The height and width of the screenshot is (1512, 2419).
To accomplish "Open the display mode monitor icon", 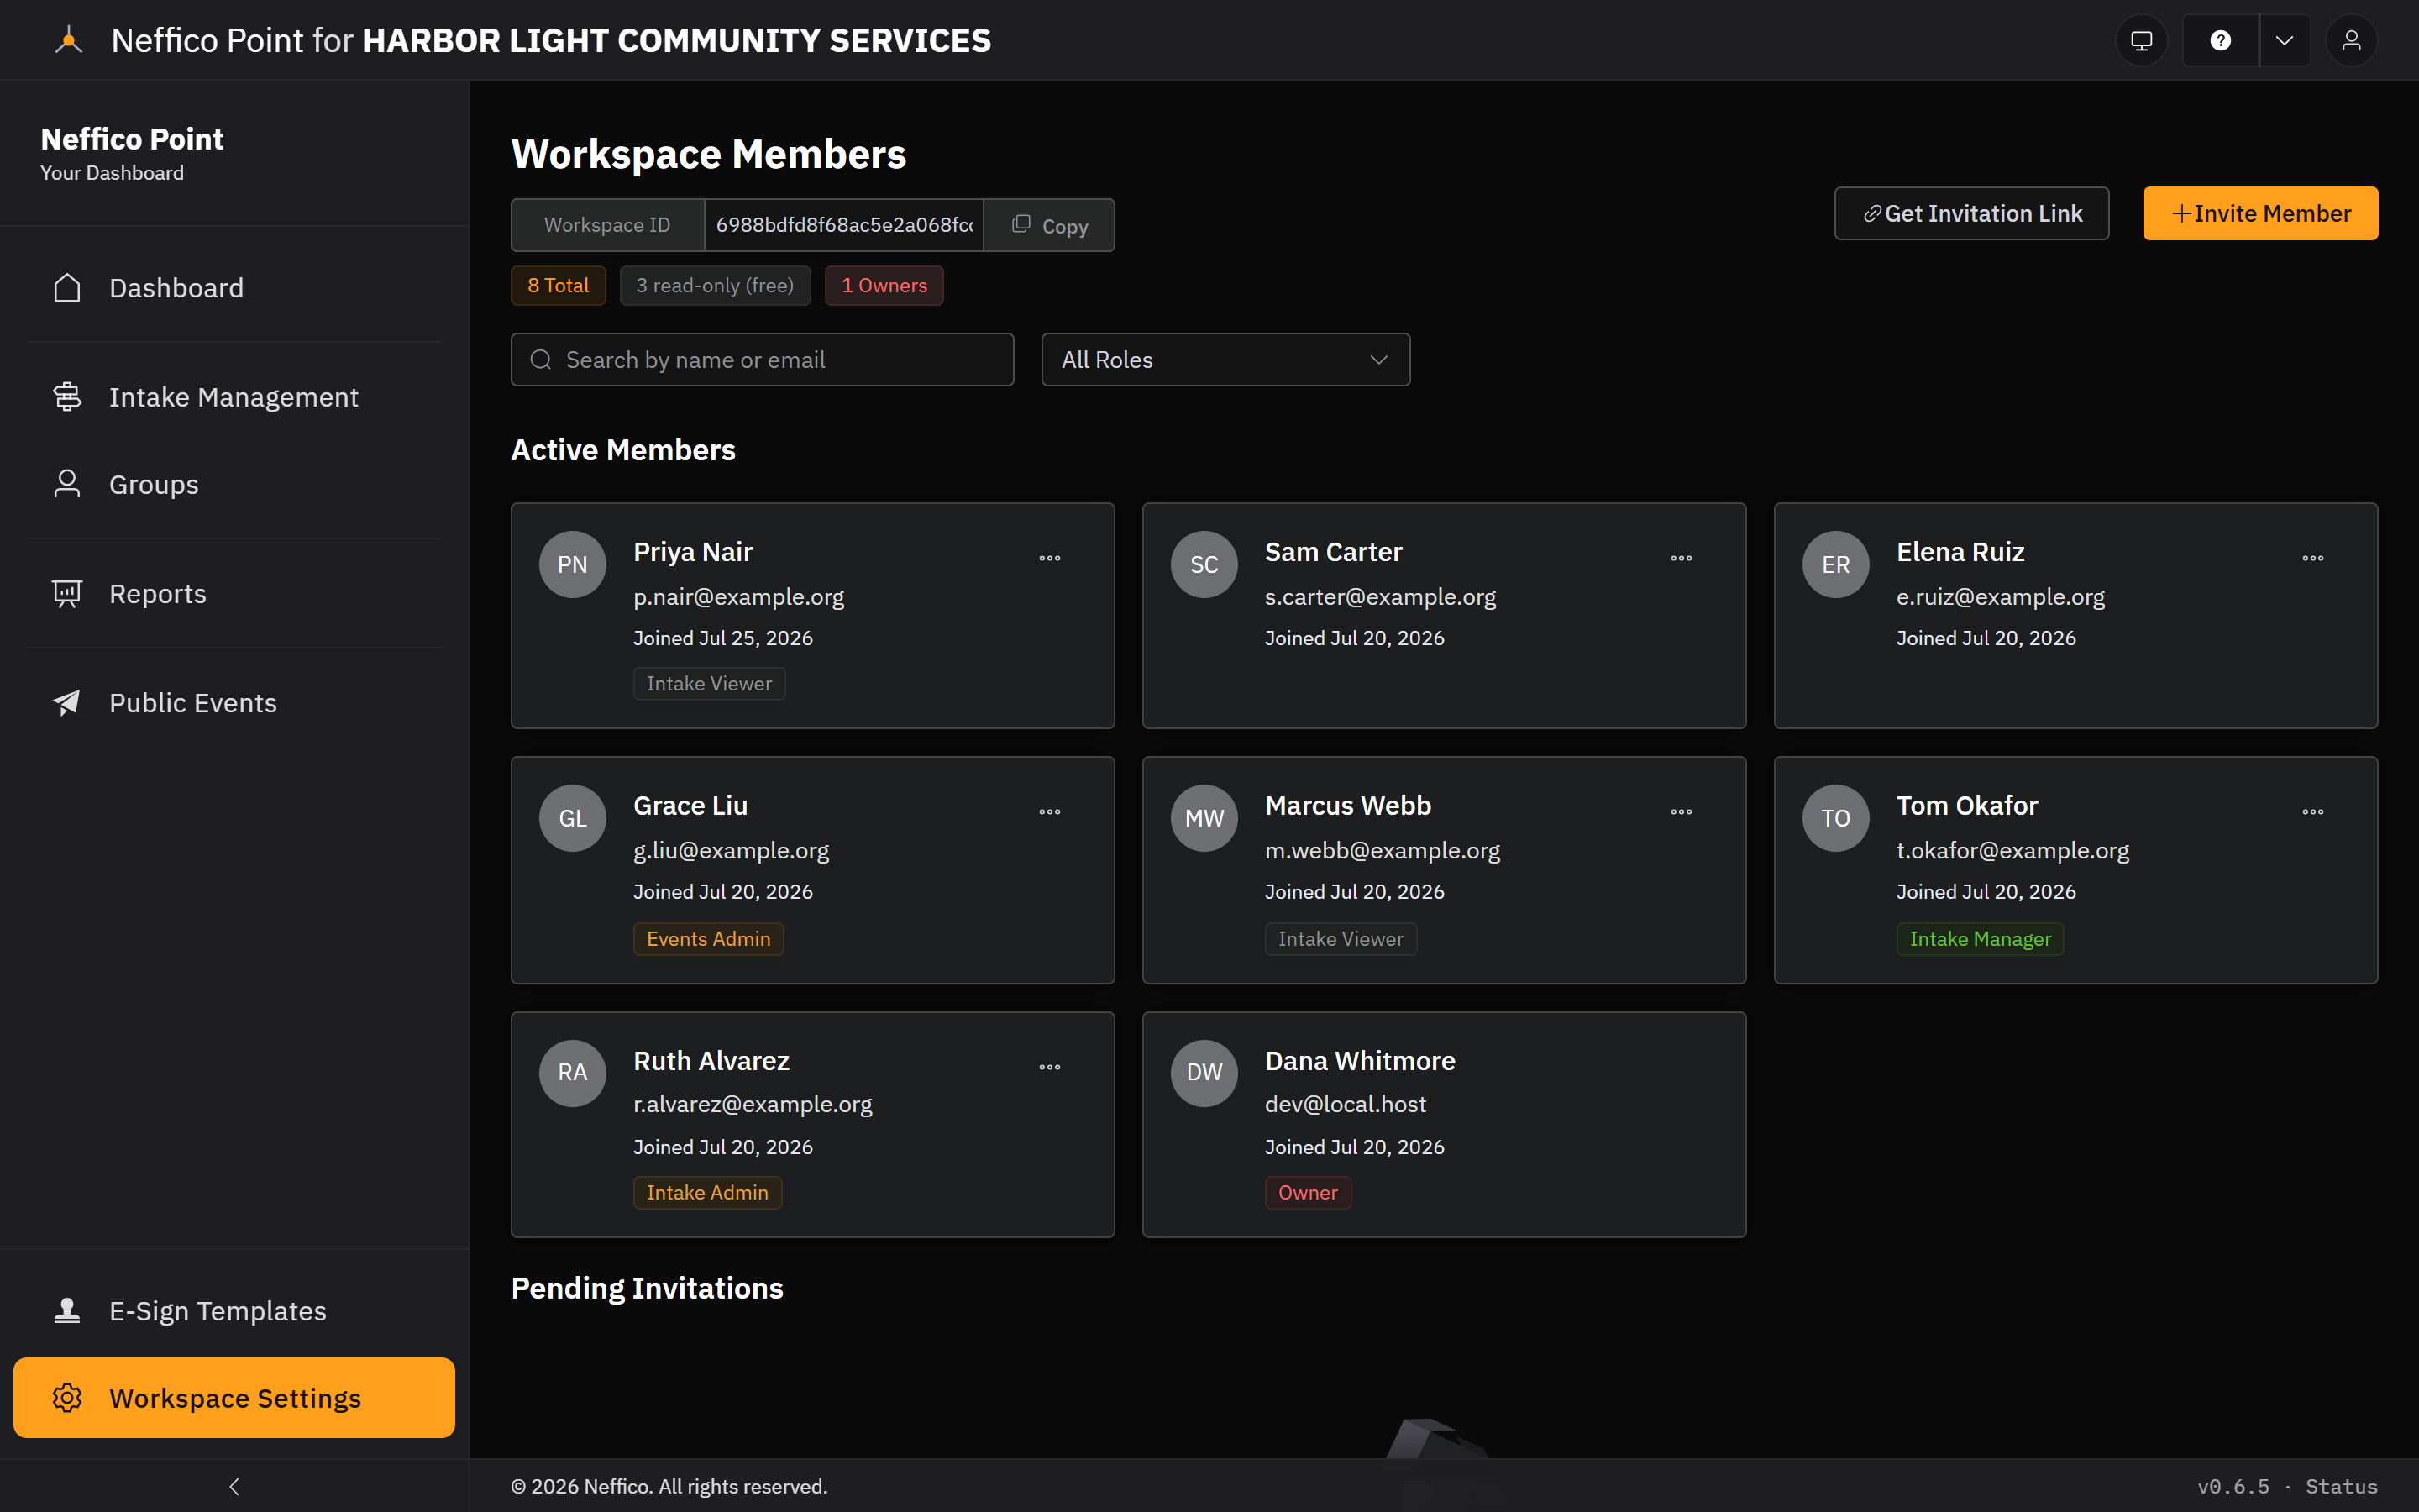I will pos(2141,41).
